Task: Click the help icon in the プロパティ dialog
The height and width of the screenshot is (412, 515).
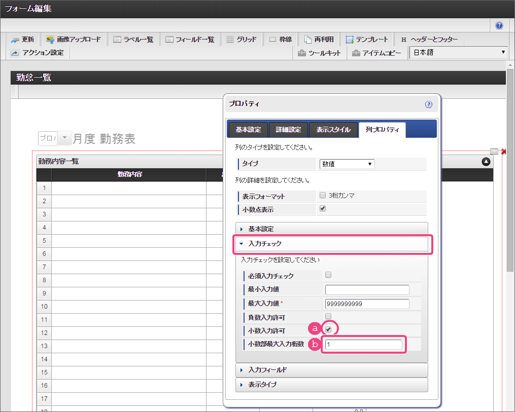Action: [x=428, y=104]
